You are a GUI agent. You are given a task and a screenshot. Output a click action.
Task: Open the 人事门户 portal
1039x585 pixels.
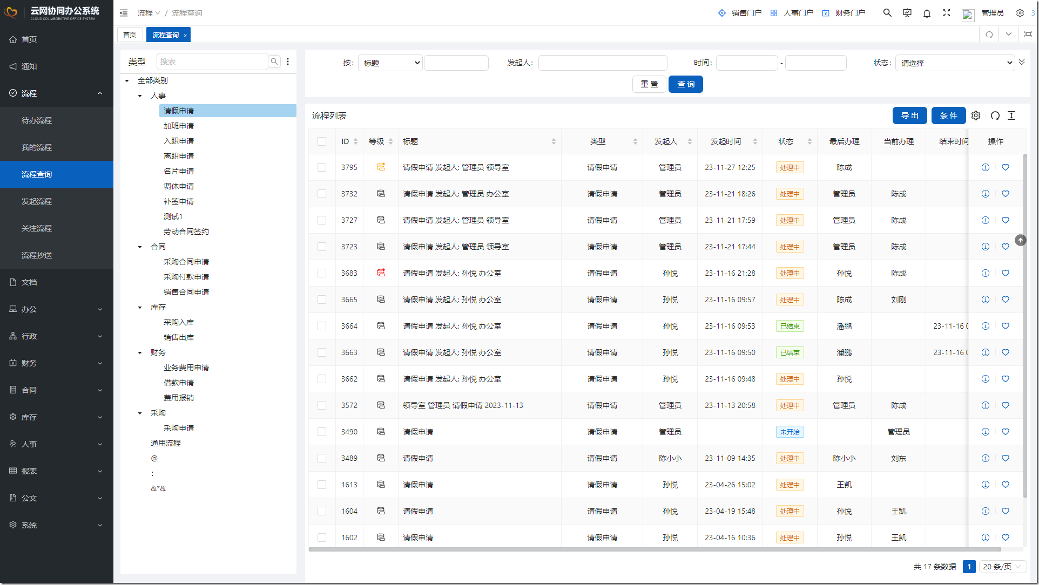(792, 13)
